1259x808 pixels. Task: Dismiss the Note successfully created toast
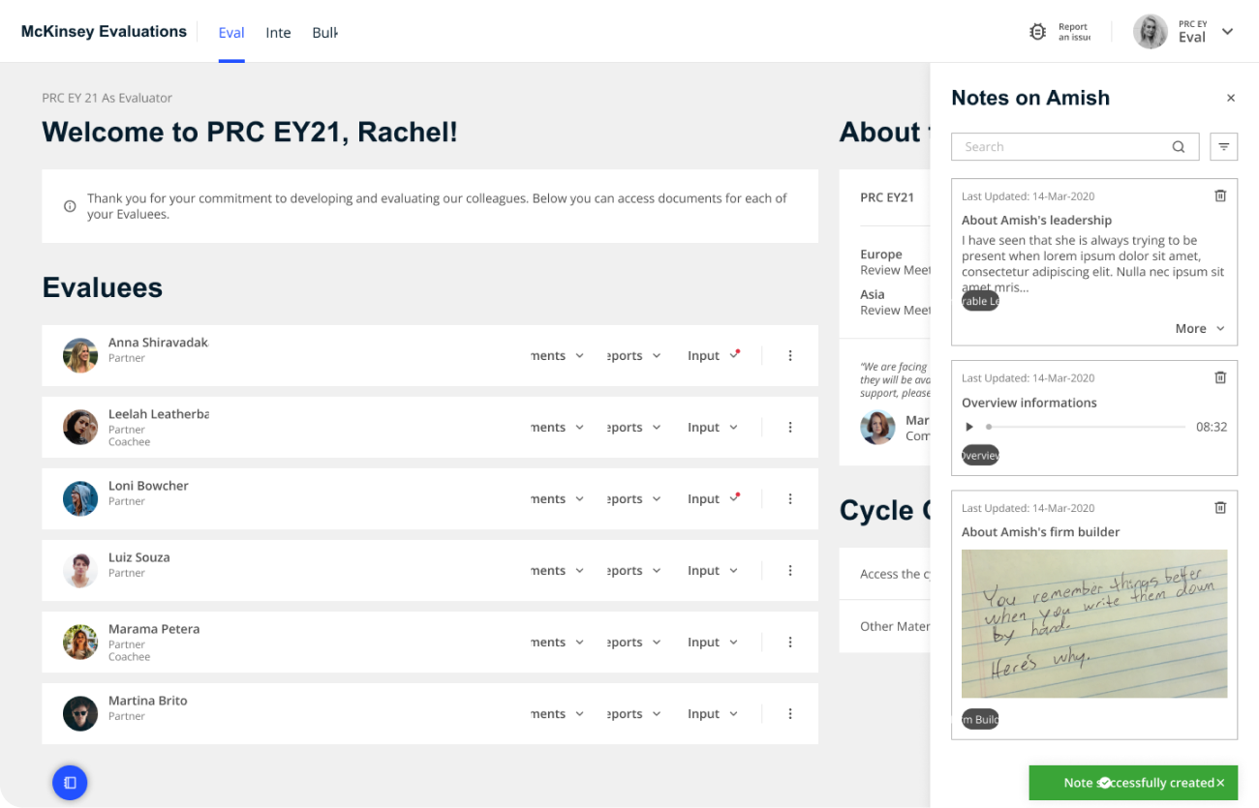[x=1220, y=783]
